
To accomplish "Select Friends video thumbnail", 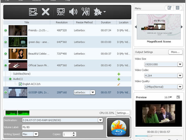I will (x=18, y=30).
